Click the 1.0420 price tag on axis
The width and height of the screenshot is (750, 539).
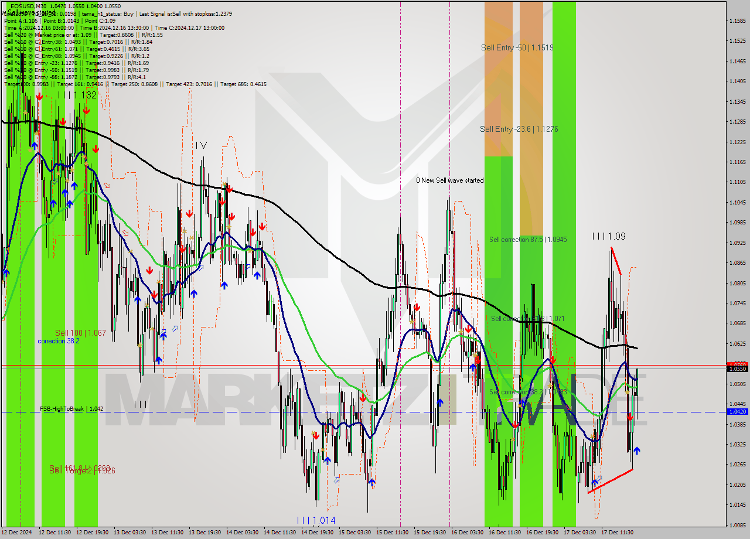(x=737, y=412)
